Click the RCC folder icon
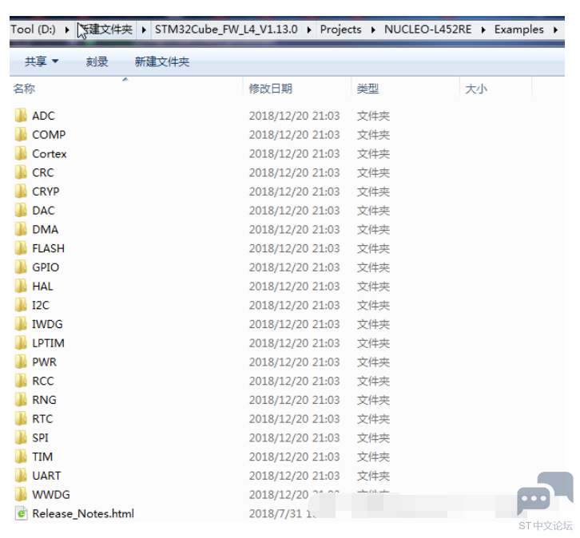Screen dimensions: 580x538 pyautogui.click(x=21, y=381)
